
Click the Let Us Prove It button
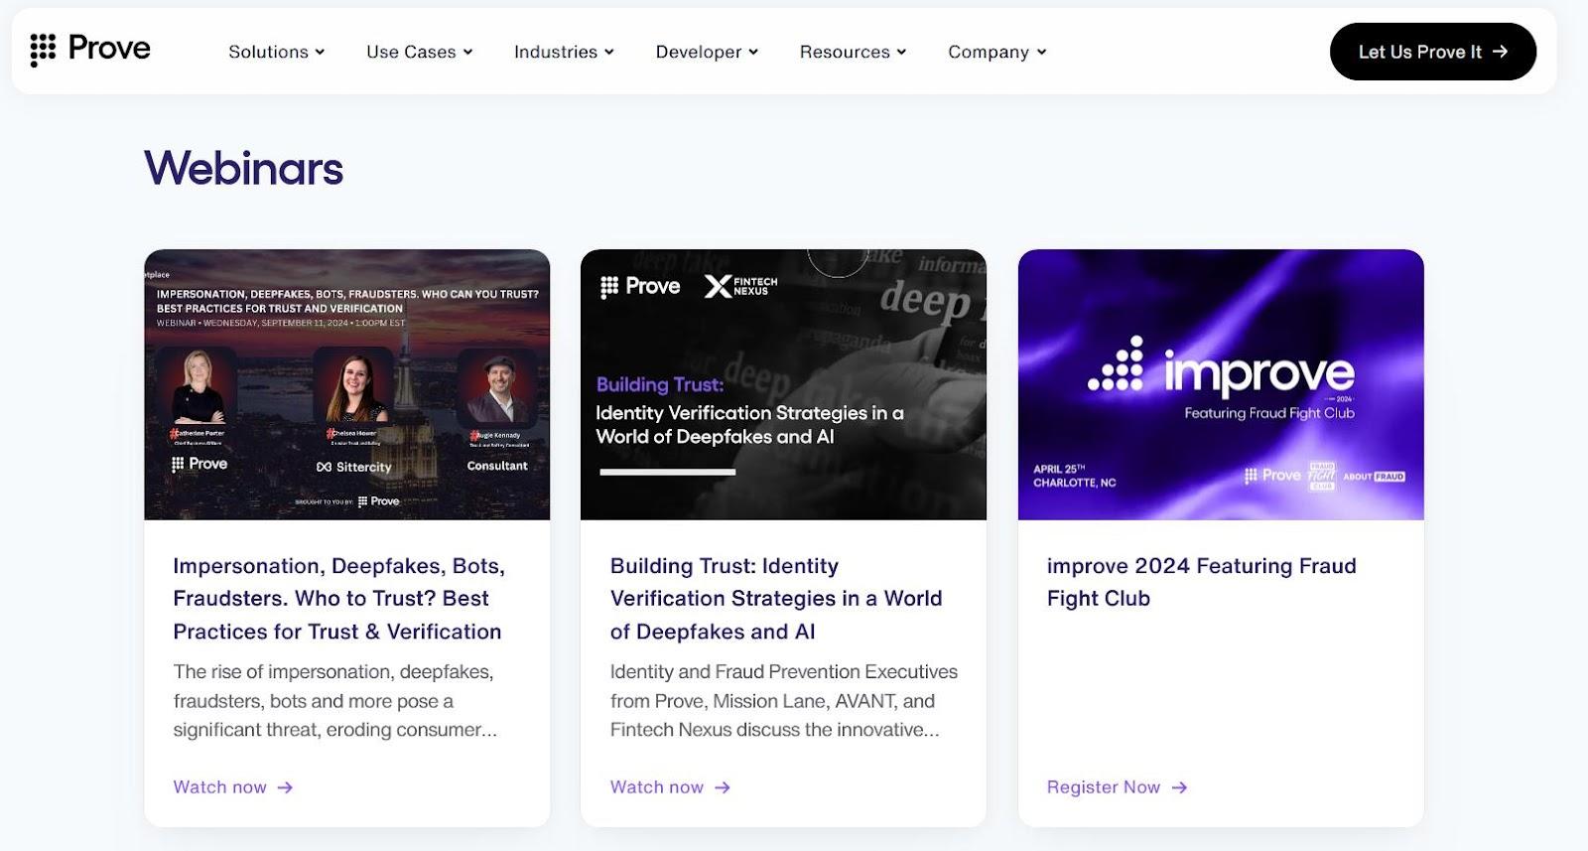coord(1432,52)
